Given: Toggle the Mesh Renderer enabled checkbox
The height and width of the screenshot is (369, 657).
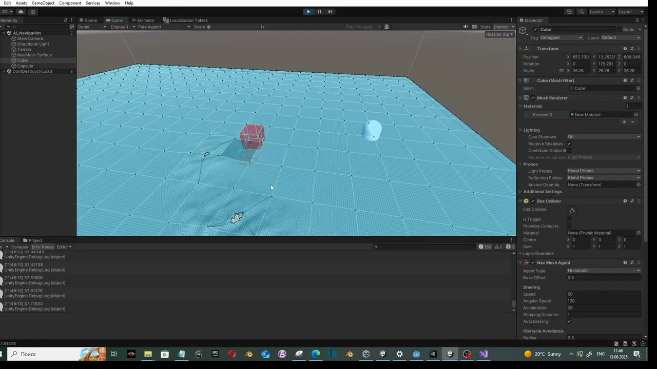Looking at the screenshot, I should 533,98.
